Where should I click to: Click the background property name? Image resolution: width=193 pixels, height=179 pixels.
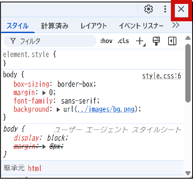tap(32, 109)
